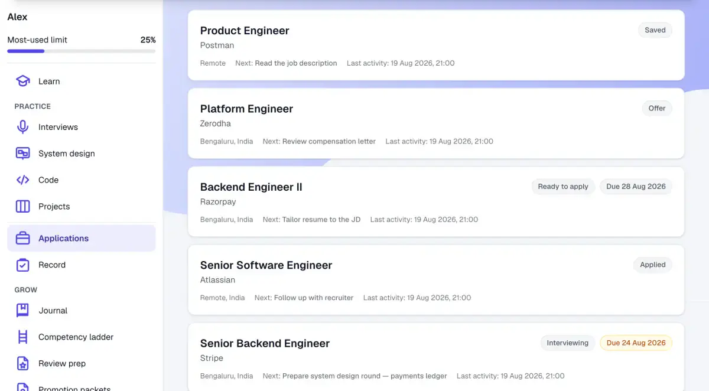Click the Projects columns icon
Screen dimensions: 709x391
point(22,207)
